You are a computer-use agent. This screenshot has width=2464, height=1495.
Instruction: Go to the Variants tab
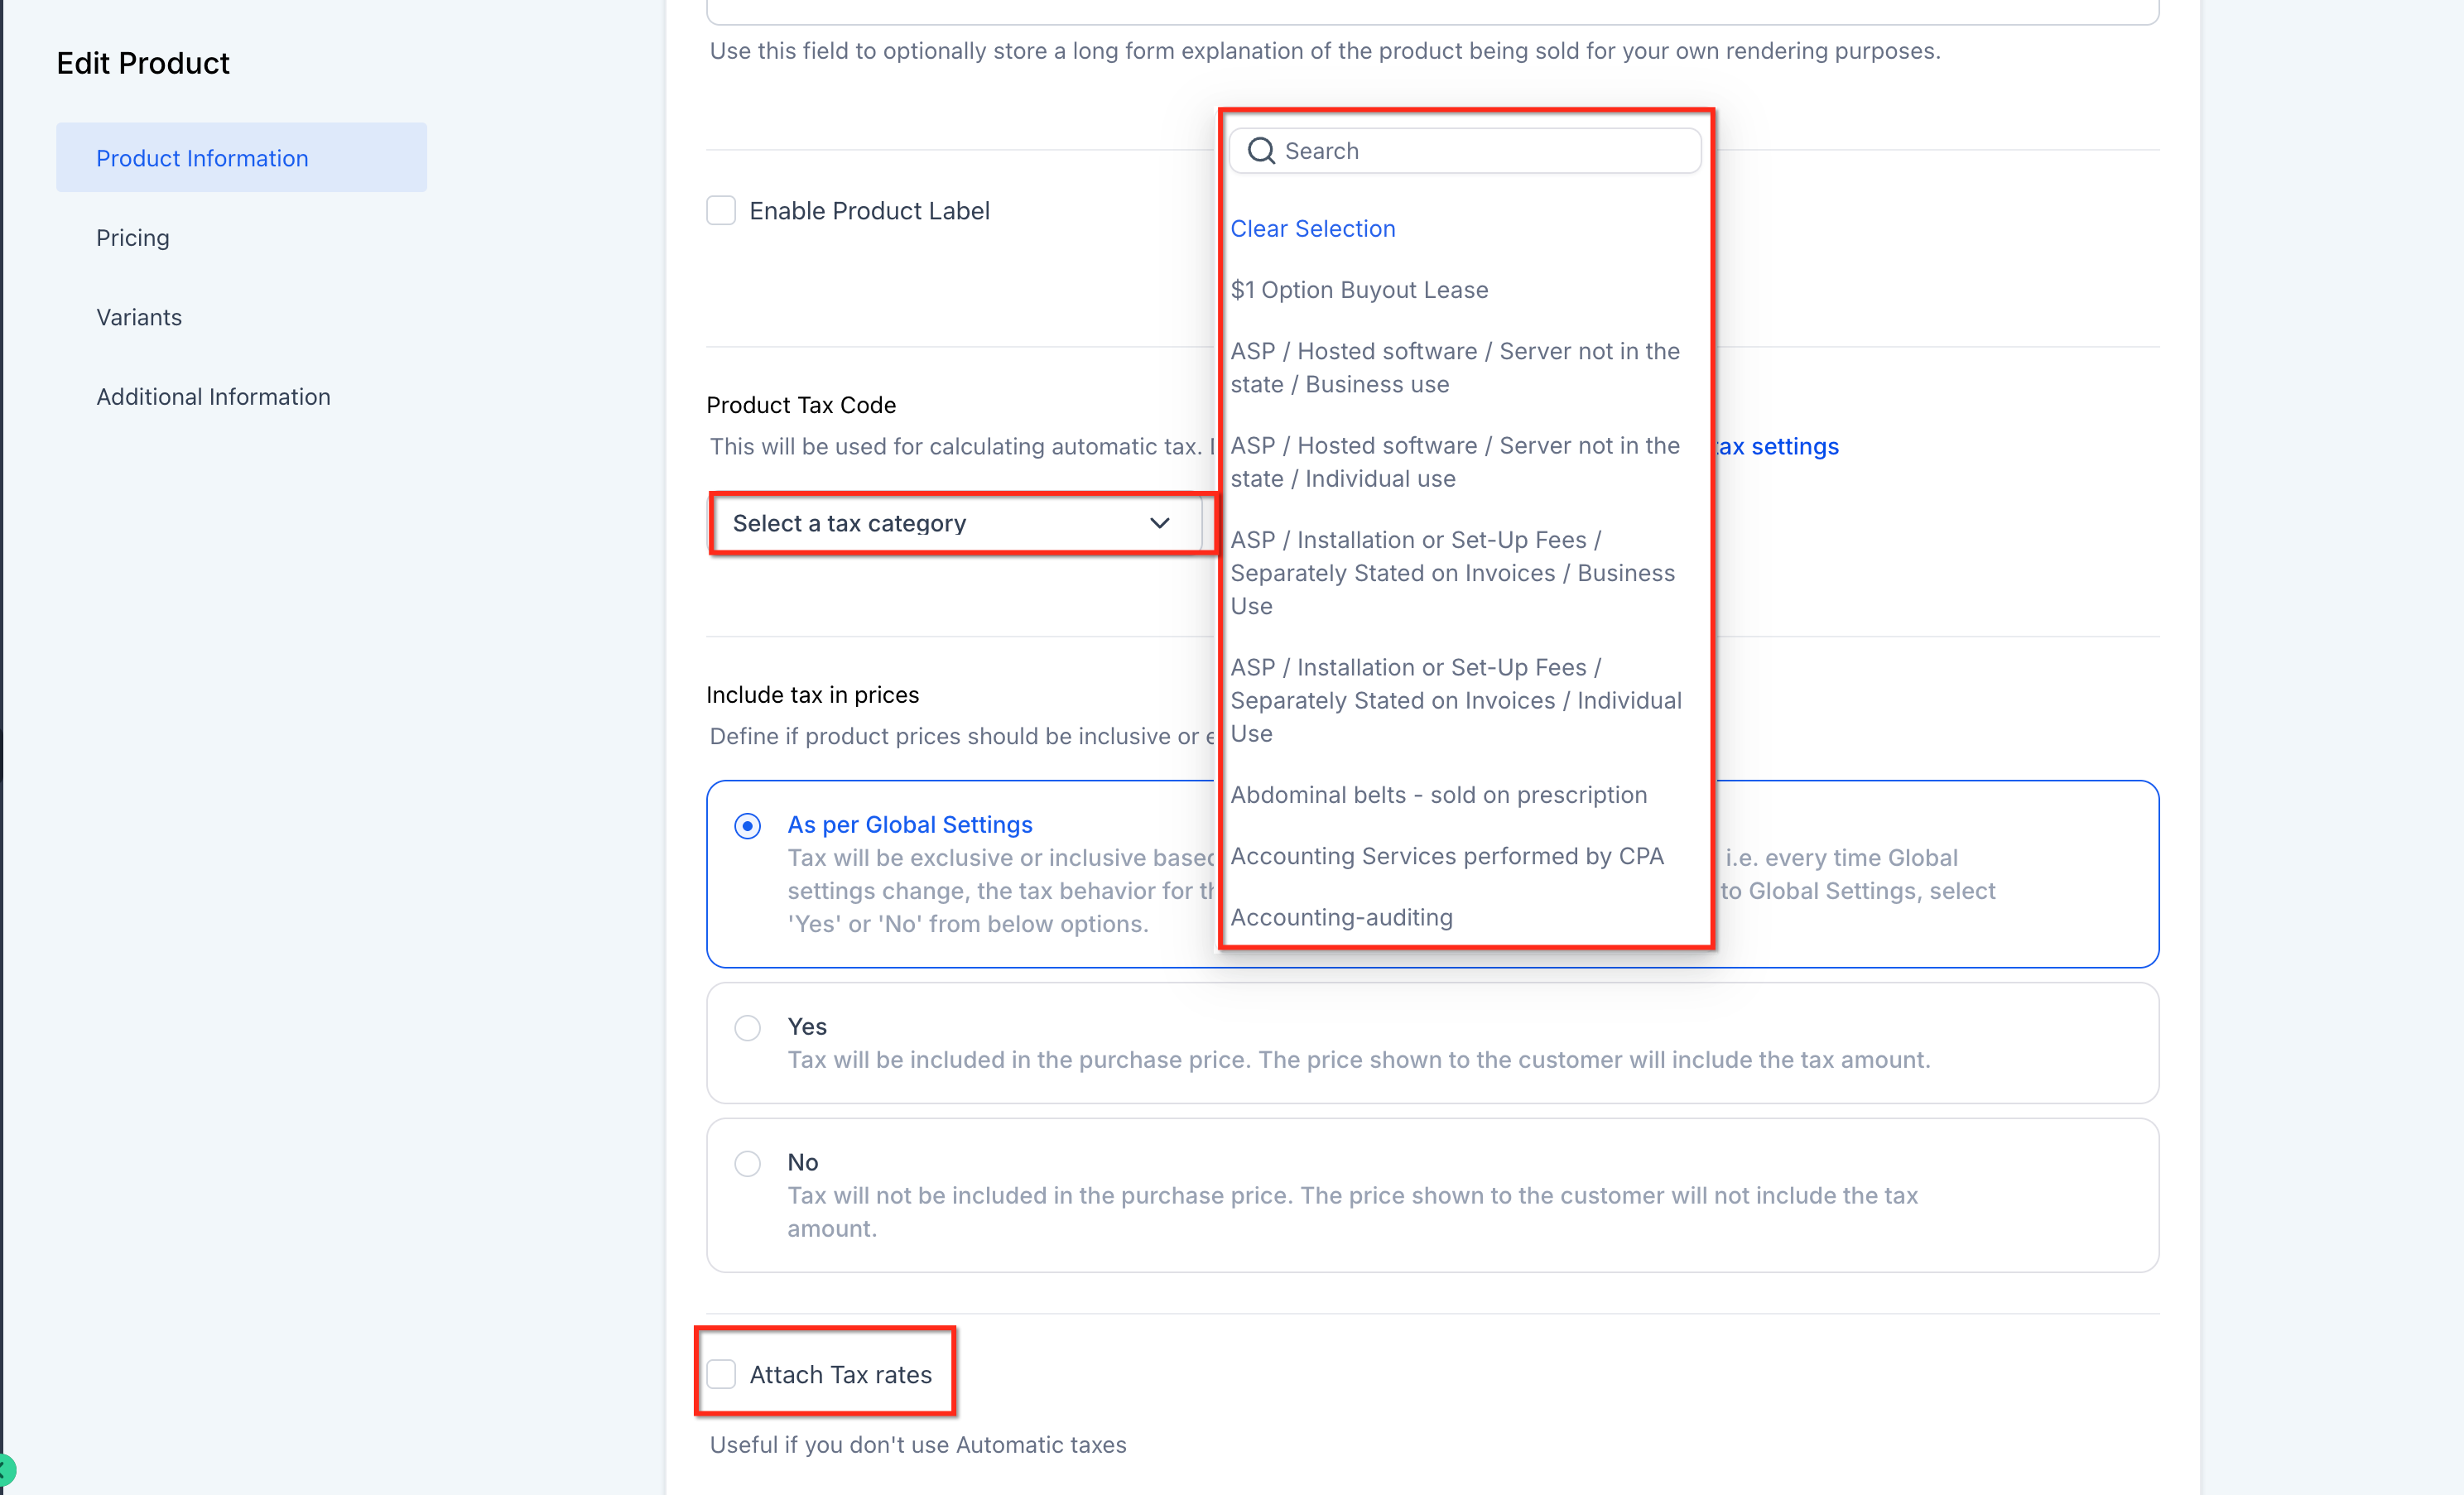point(139,317)
